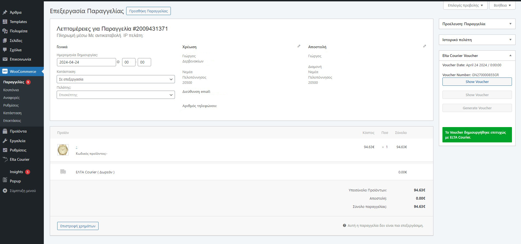The height and width of the screenshot is (244, 521).
Task: Click the Elta Courier sidebar icon
Action: (5, 159)
